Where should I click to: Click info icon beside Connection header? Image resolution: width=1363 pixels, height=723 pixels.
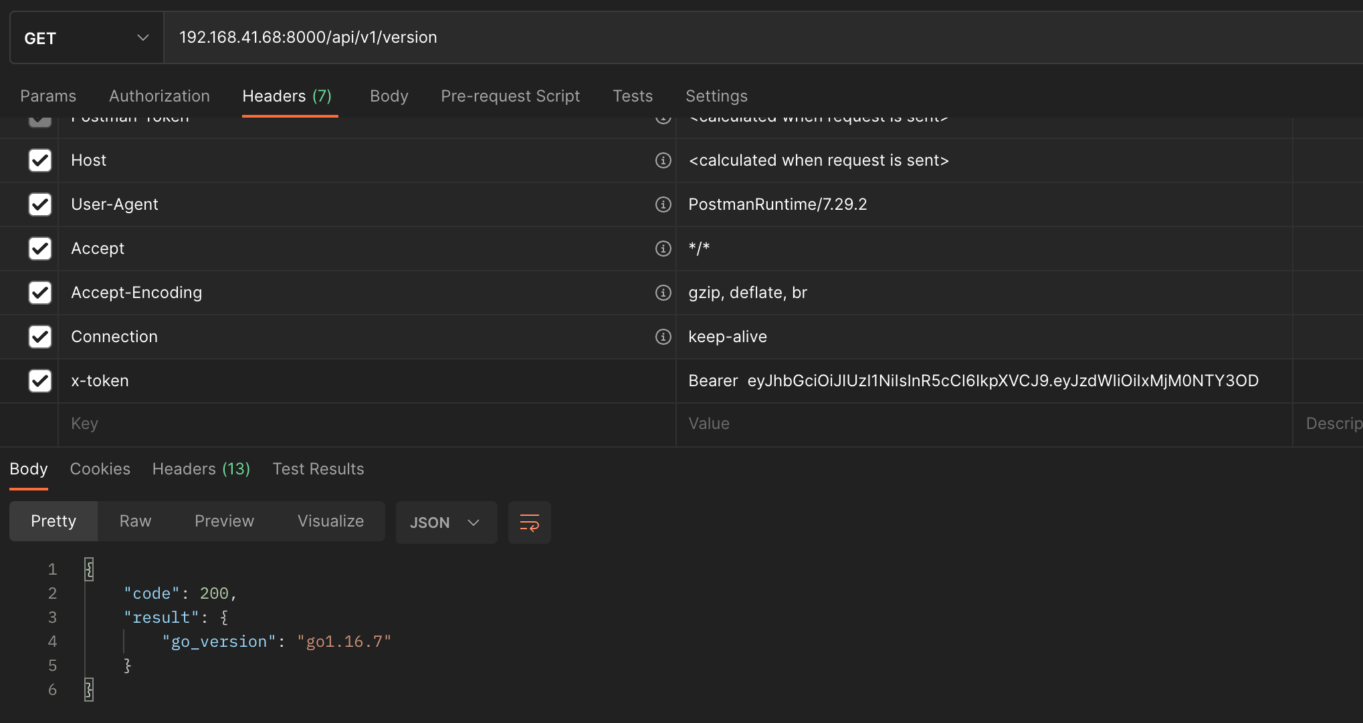coord(663,337)
